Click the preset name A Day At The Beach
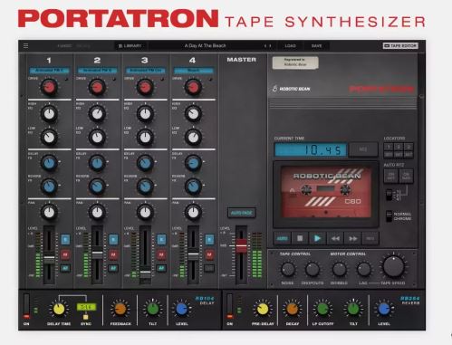 tap(205, 45)
